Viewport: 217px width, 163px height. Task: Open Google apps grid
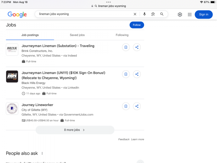[190, 14]
